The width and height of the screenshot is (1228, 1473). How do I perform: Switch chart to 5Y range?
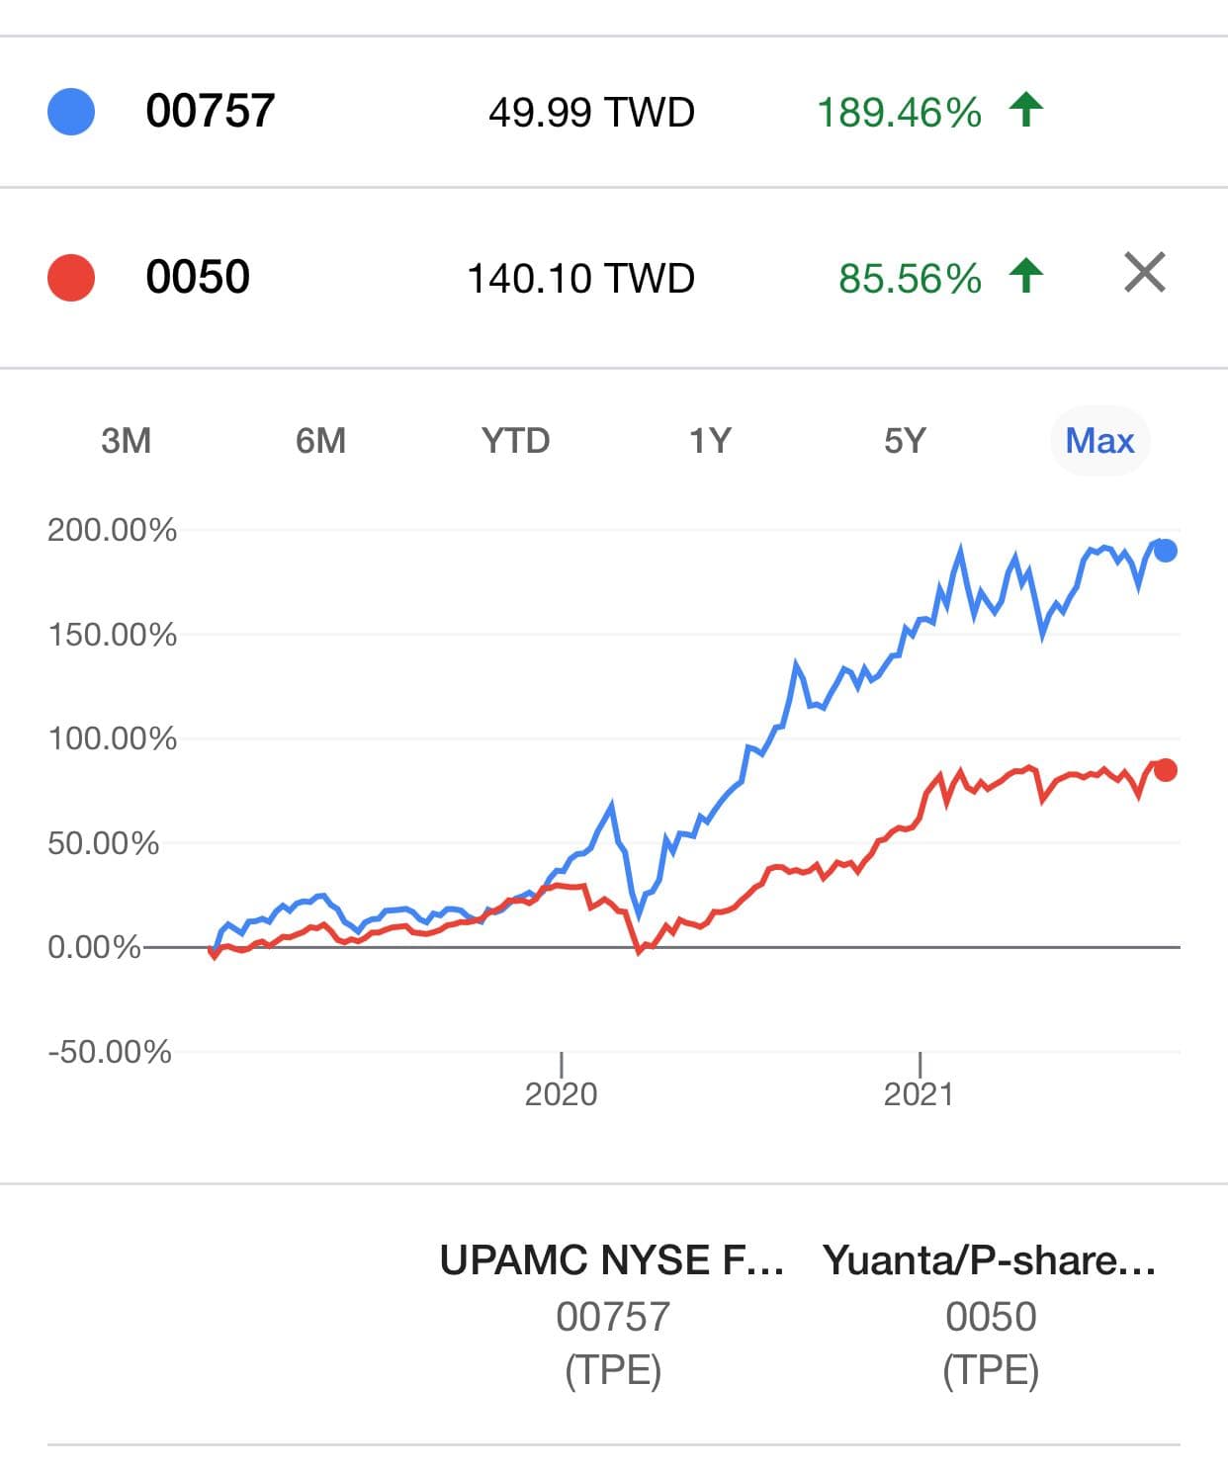point(905,440)
